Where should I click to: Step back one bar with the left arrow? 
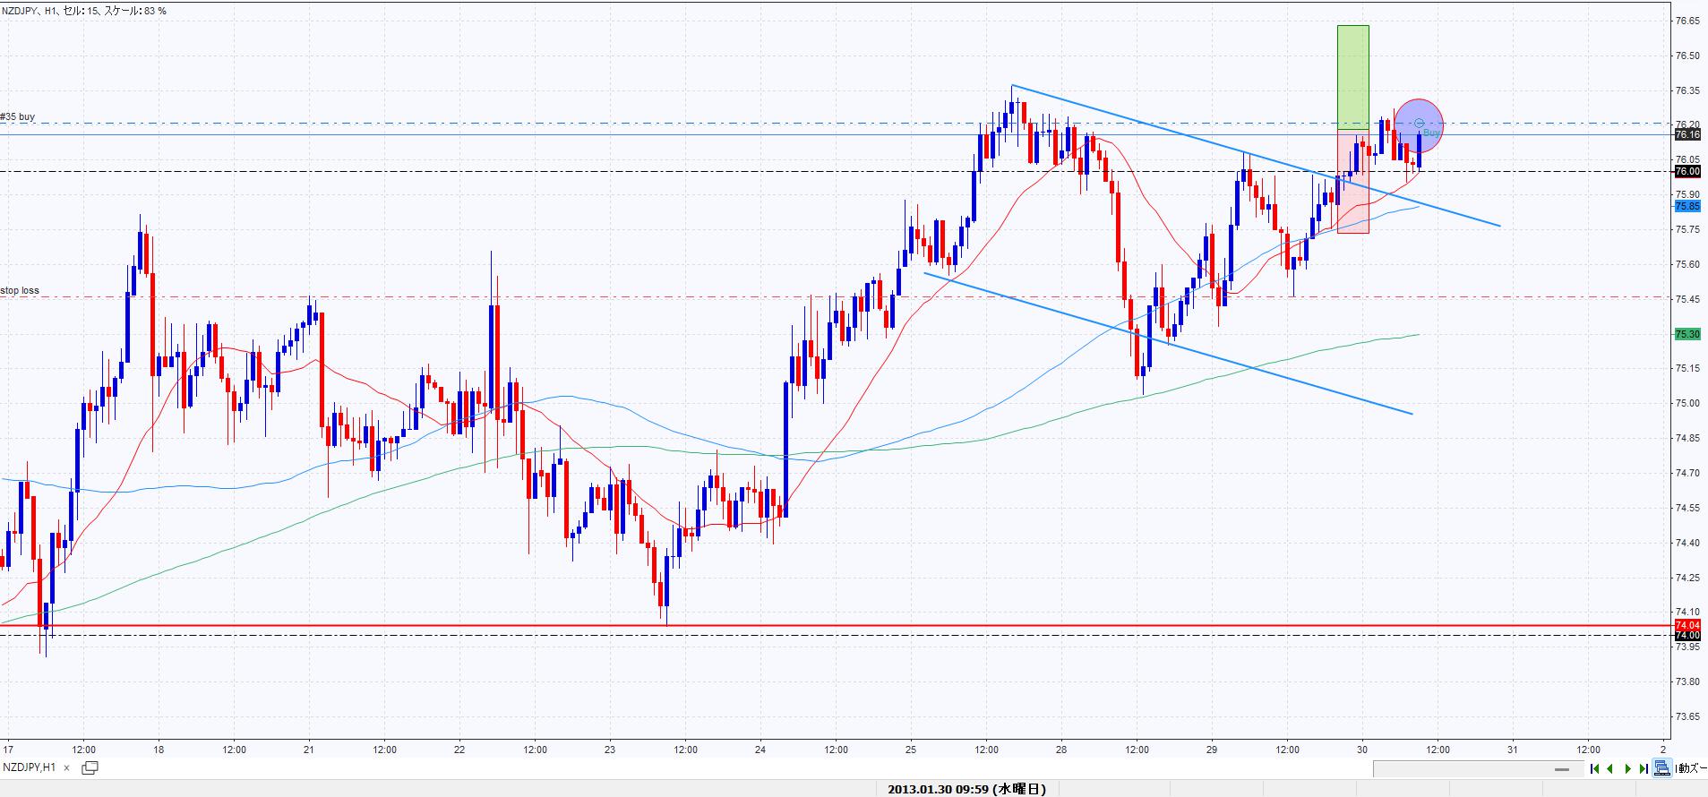tap(1610, 768)
